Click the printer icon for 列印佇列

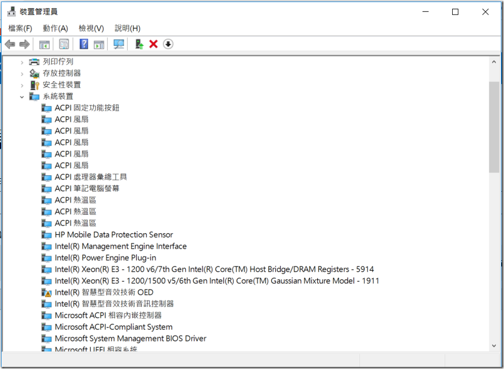pyautogui.click(x=34, y=62)
